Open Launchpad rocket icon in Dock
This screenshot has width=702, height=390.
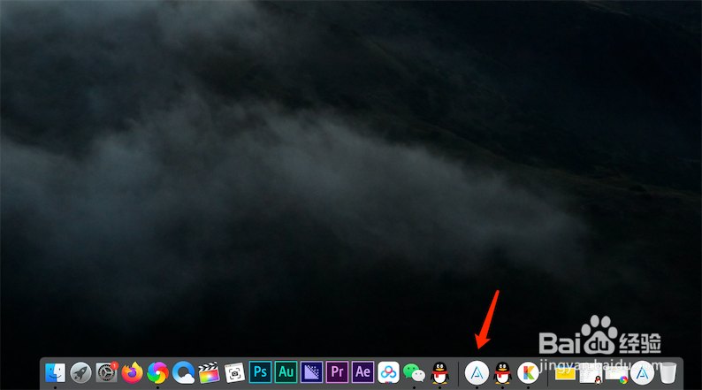[x=81, y=372]
